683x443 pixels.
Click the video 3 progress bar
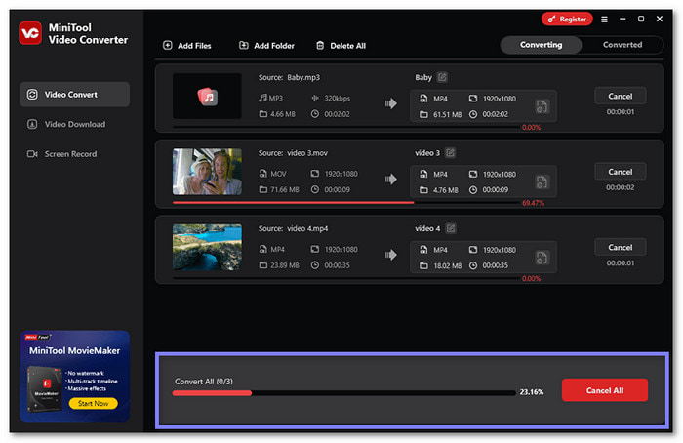346,203
